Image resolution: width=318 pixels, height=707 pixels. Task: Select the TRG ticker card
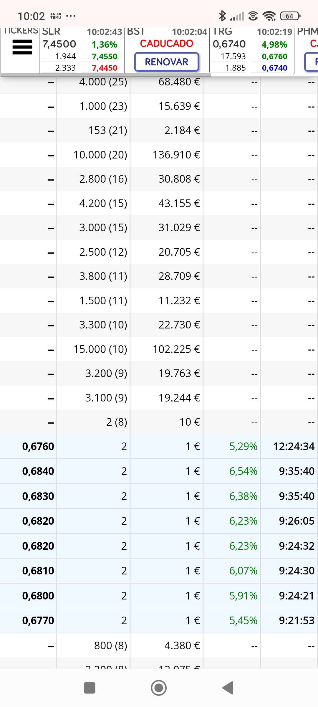251,50
